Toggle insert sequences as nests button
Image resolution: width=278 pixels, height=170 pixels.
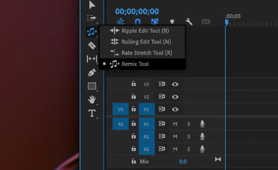tap(120, 22)
